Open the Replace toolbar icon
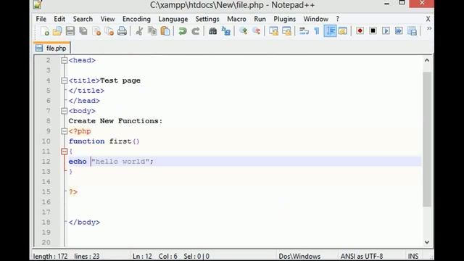Screen dimensions: 464x261 [225, 31]
